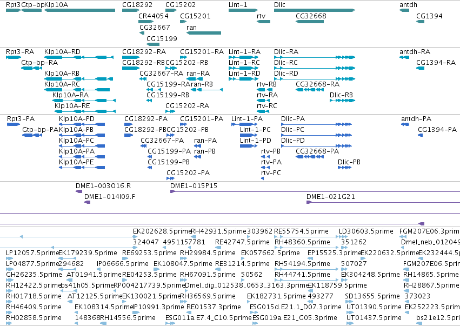Click the RH02858.5prime EST label
This screenshot has width=460, height=326.
coord(34,318)
